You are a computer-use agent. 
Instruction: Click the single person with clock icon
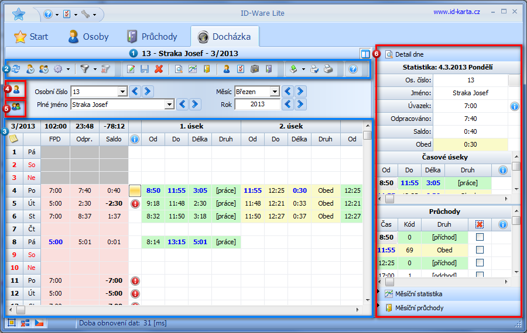[30, 69]
